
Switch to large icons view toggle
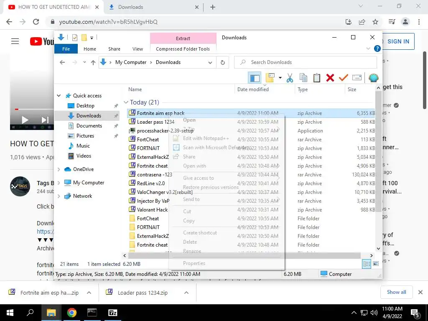click(x=376, y=264)
